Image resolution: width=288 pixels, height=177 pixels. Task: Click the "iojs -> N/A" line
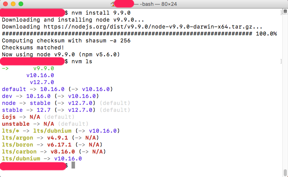38,117
